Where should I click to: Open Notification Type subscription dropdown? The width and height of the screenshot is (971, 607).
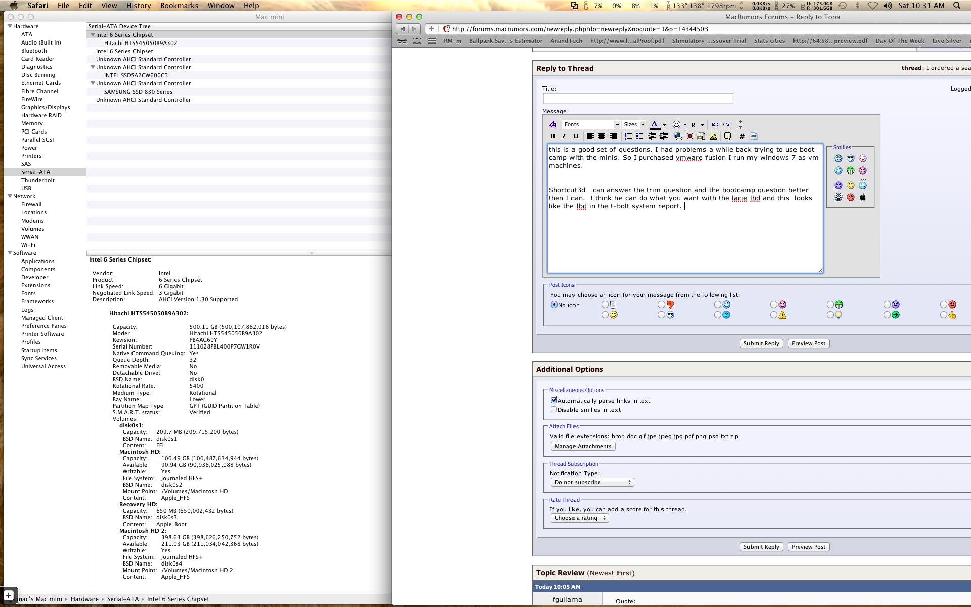pyautogui.click(x=592, y=482)
